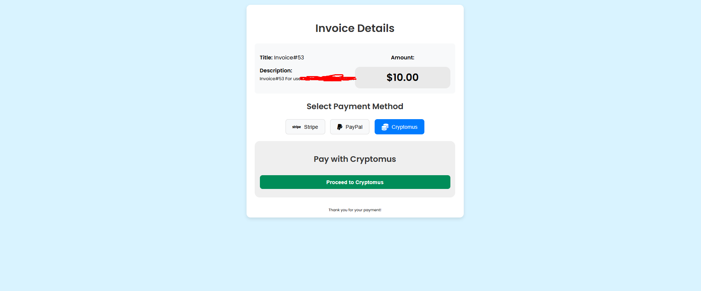Click the Description label
This screenshot has width=701, height=291.
(x=276, y=71)
